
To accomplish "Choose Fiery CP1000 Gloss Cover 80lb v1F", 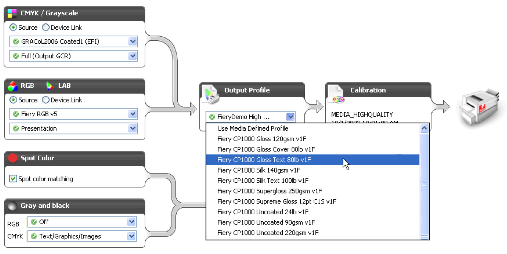I will 313,149.
